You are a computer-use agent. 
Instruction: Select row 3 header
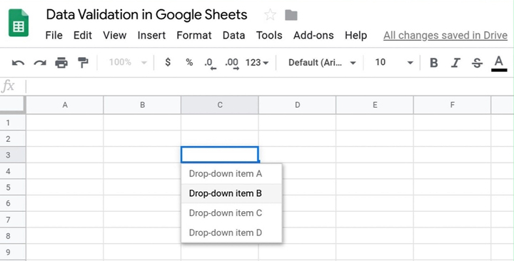(x=13, y=155)
